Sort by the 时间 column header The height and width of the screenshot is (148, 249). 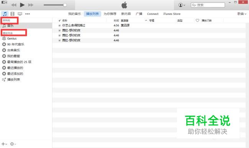pyautogui.click(x=116, y=20)
